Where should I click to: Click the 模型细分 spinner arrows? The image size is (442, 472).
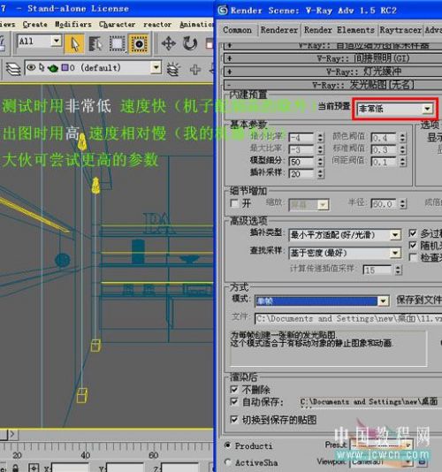320,162
